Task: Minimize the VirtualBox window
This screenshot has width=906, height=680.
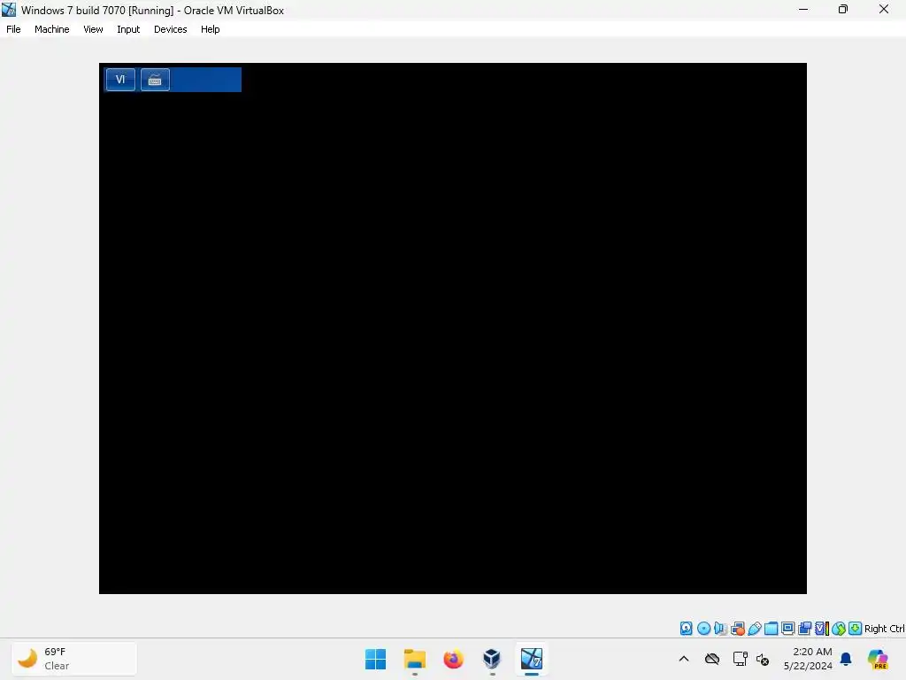Action: [x=803, y=9]
